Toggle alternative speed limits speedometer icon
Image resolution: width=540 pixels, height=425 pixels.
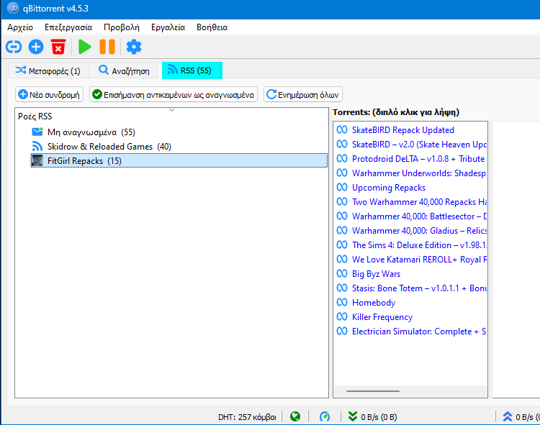(325, 417)
